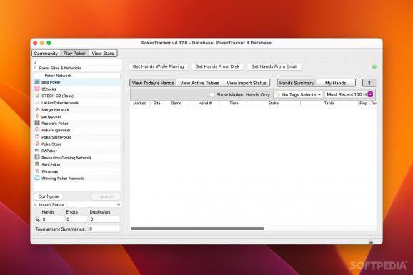Sort by the Table column header
The image size is (413, 275).
coord(329,104)
